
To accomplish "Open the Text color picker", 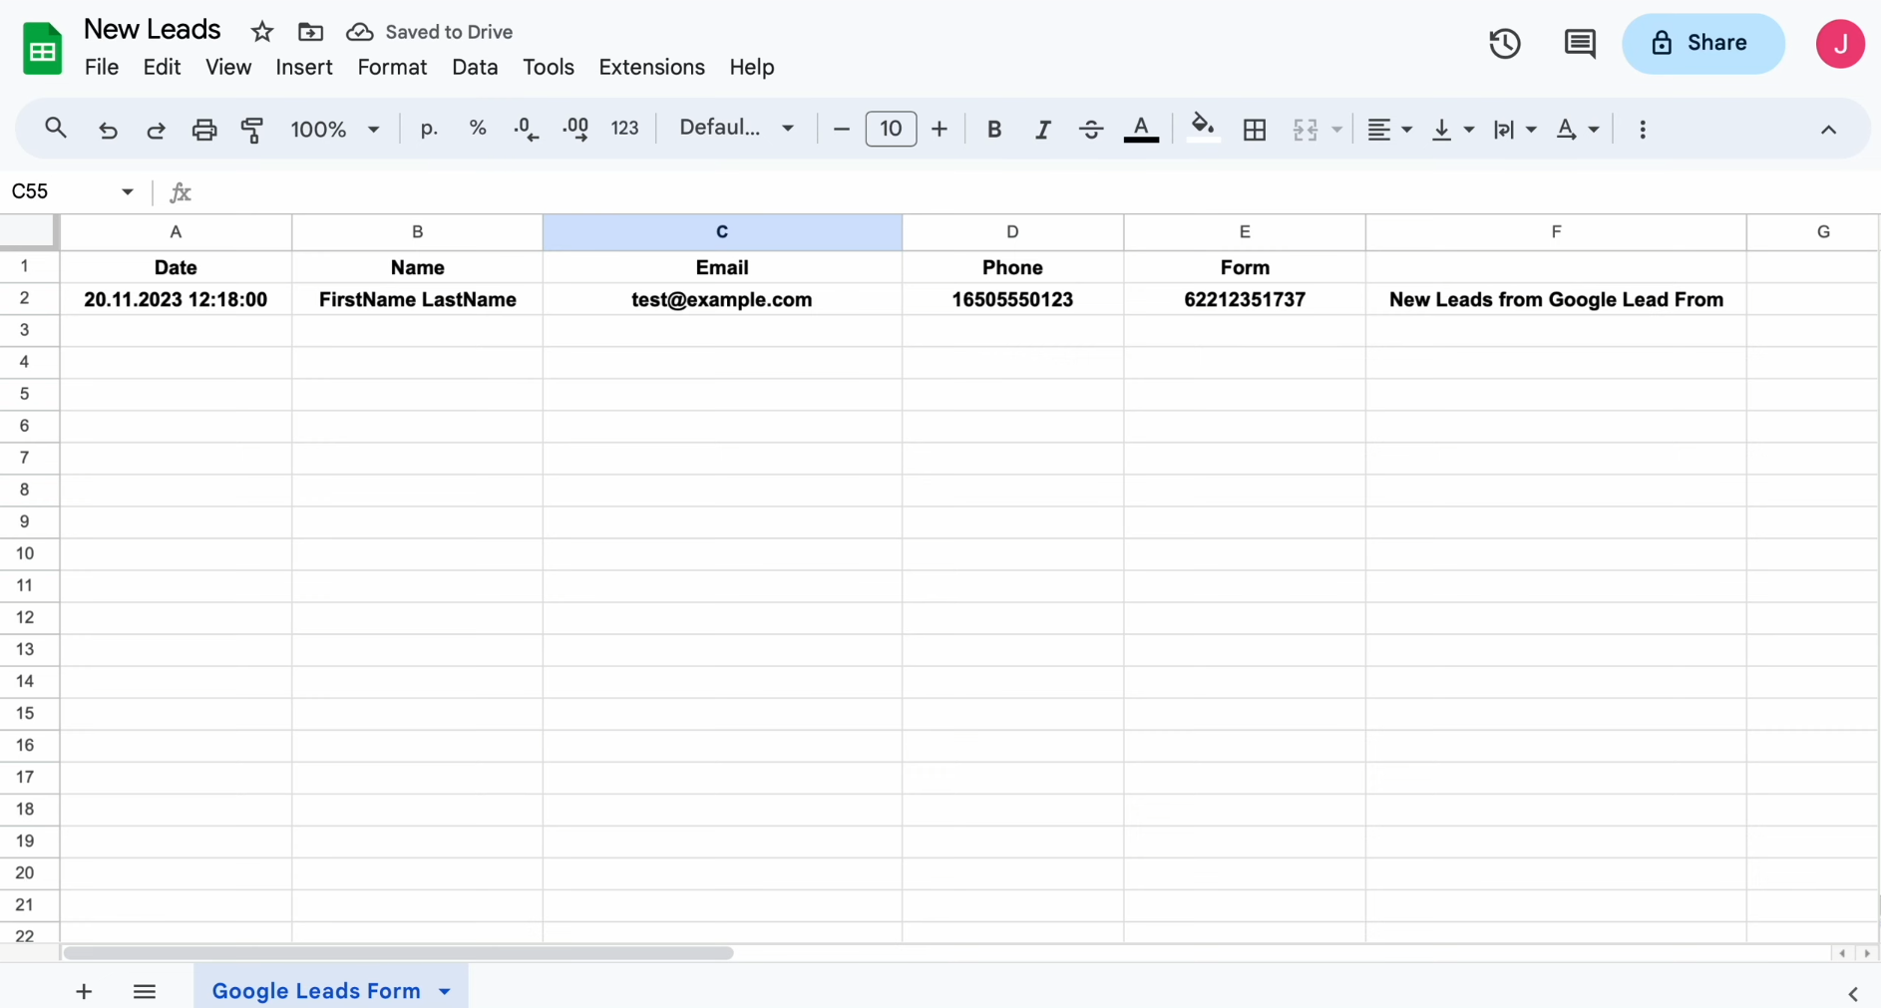I will coord(1141,129).
